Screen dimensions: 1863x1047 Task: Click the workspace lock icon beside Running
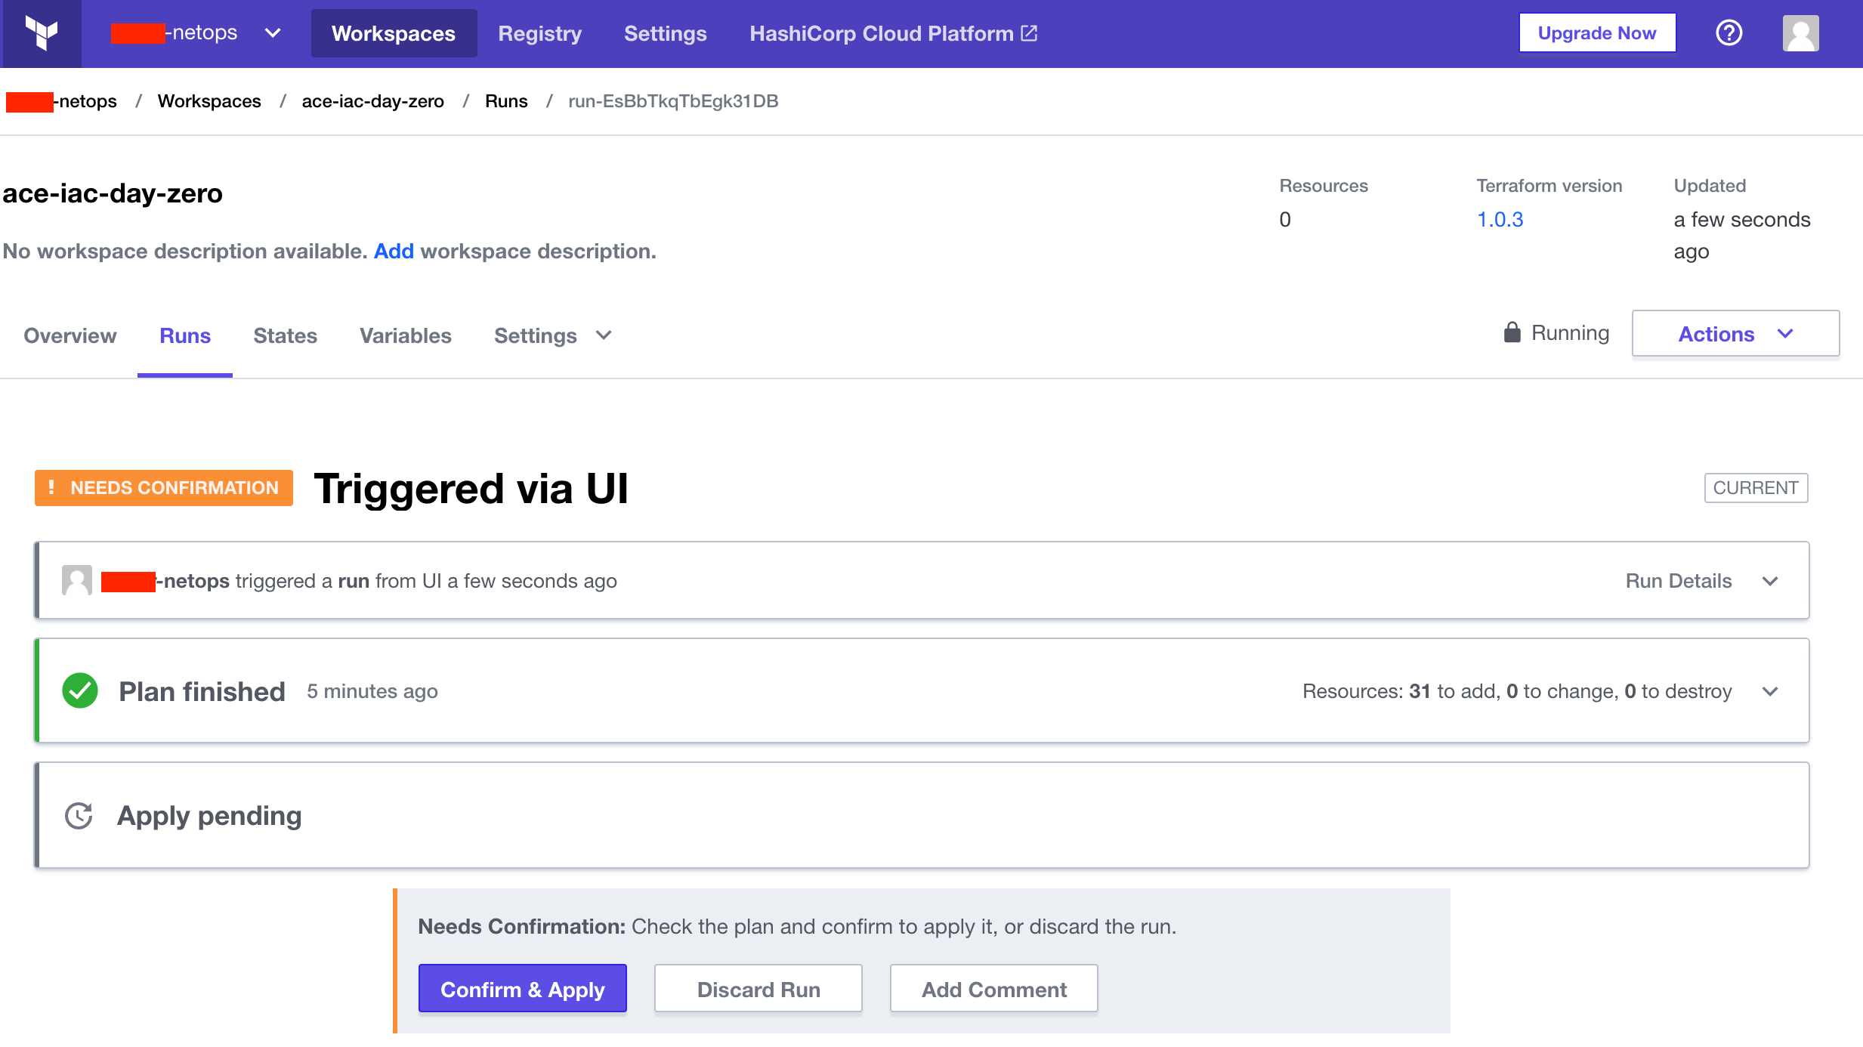[1512, 332]
